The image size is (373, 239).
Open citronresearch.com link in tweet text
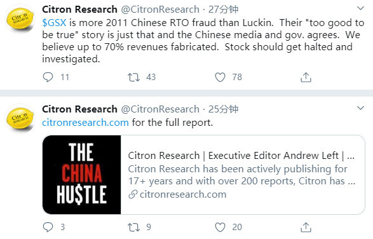point(85,123)
